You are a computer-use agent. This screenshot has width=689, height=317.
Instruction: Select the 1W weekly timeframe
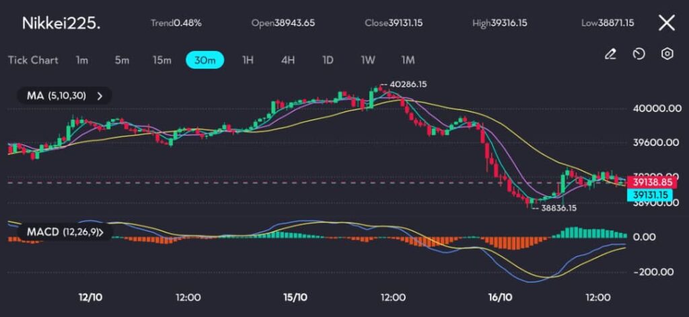click(368, 60)
